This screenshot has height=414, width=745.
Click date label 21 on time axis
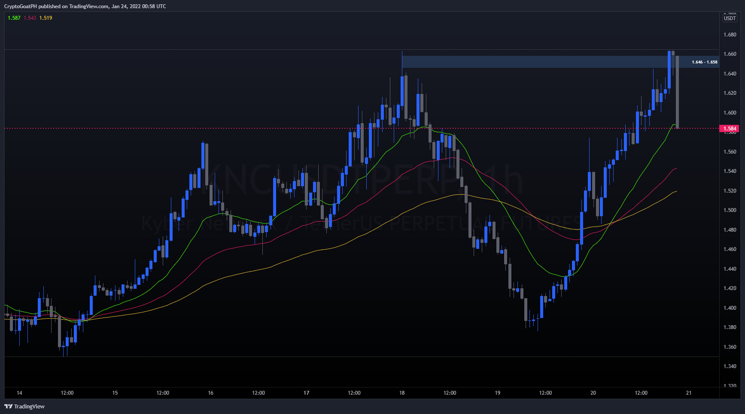point(689,393)
